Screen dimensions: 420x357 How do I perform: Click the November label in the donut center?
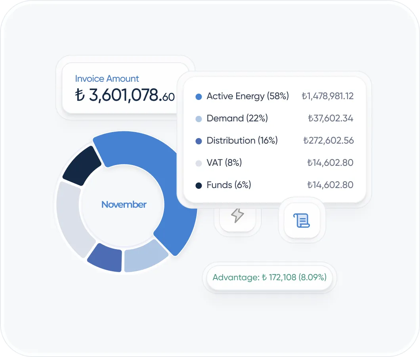tap(124, 205)
